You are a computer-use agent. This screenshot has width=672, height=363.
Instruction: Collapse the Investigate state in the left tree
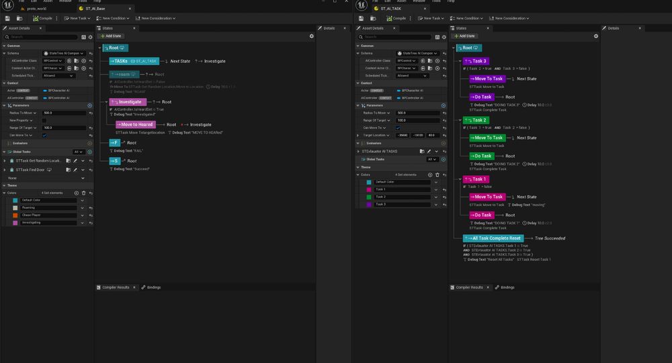coord(106,102)
